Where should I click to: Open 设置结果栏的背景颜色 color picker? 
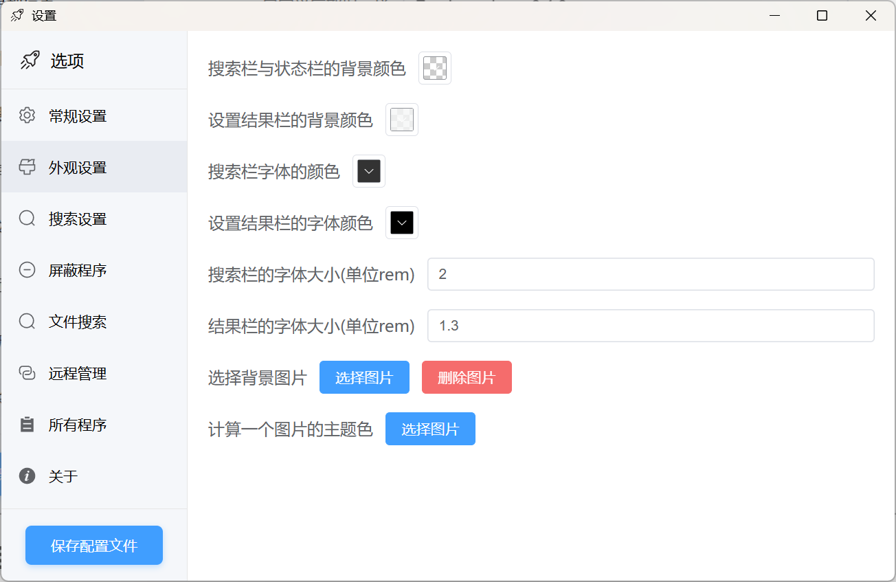click(x=402, y=120)
